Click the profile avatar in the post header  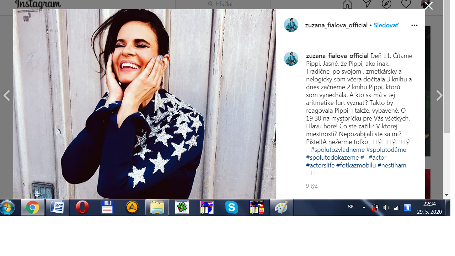pyautogui.click(x=291, y=25)
